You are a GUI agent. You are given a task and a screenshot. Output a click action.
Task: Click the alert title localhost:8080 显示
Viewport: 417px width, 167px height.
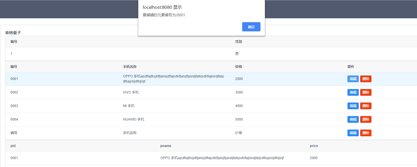point(162,7)
